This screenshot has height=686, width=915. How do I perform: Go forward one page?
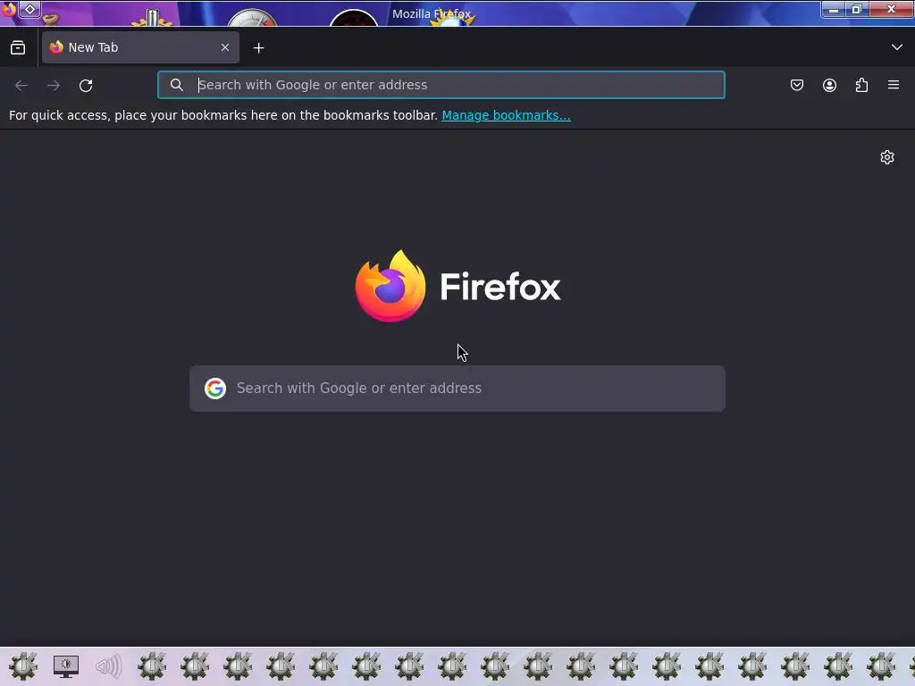pos(54,85)
